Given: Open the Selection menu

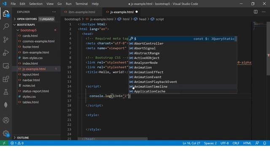Looking at the screenshot, I should [x=35, y=4].
